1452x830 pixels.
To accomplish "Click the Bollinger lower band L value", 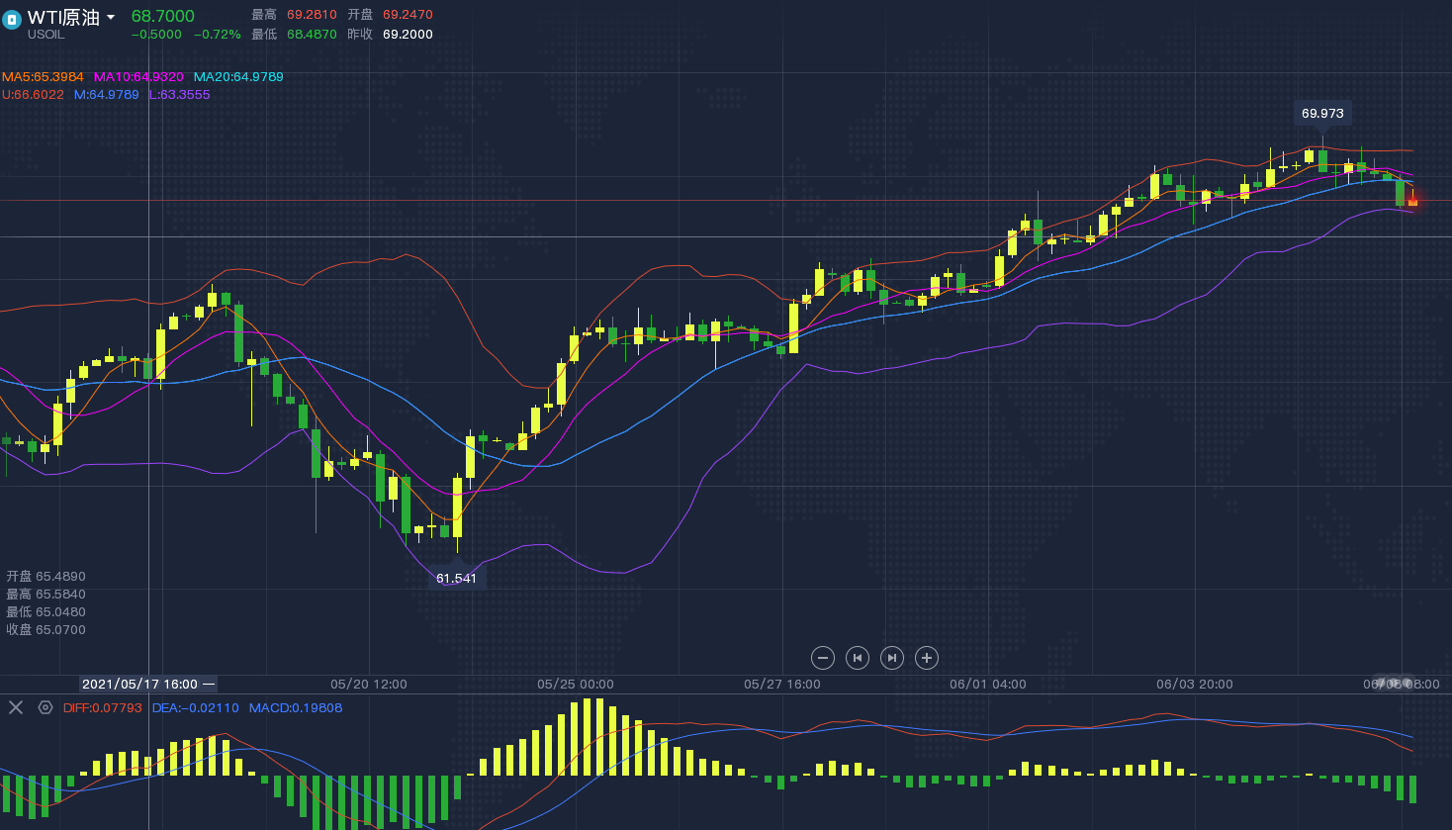I will (179, 95).
